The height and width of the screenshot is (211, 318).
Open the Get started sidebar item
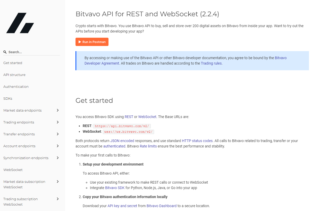13,63
